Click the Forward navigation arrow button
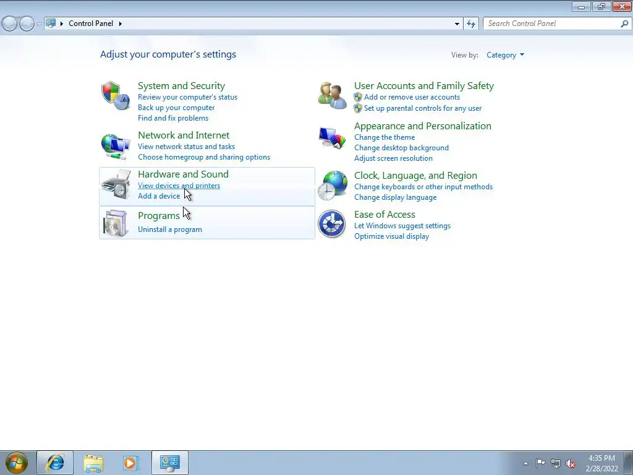The width and height of the screenshot is (633, 475). tap(27, 24)
